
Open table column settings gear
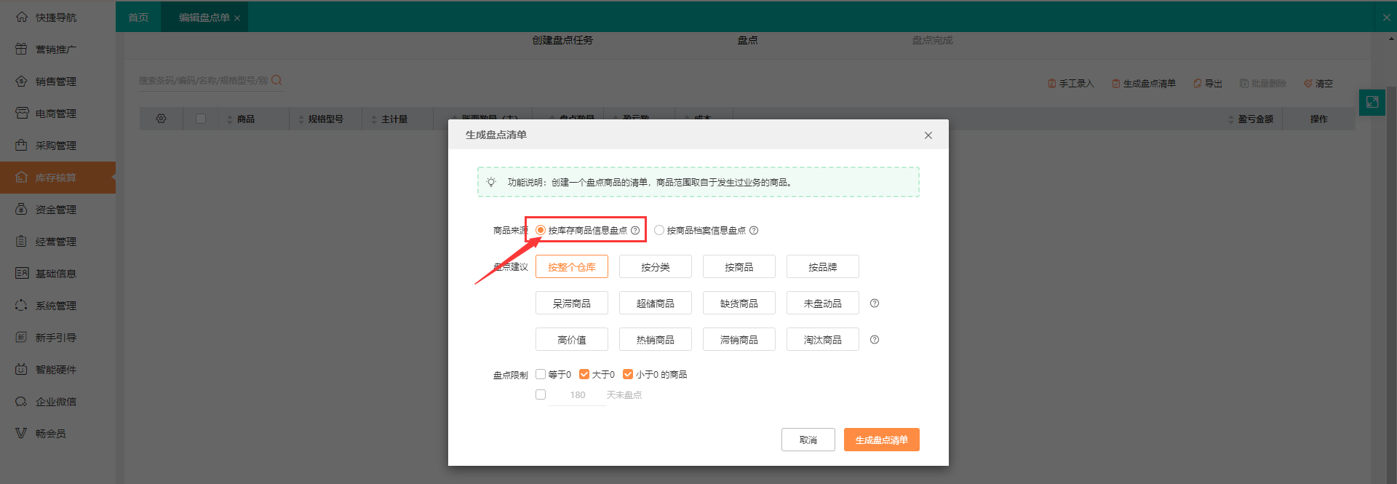pos(161,119)
